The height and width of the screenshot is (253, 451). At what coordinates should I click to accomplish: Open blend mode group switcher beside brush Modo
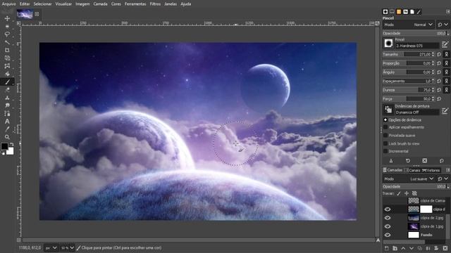pyautogui.click(x=443, y=25)
